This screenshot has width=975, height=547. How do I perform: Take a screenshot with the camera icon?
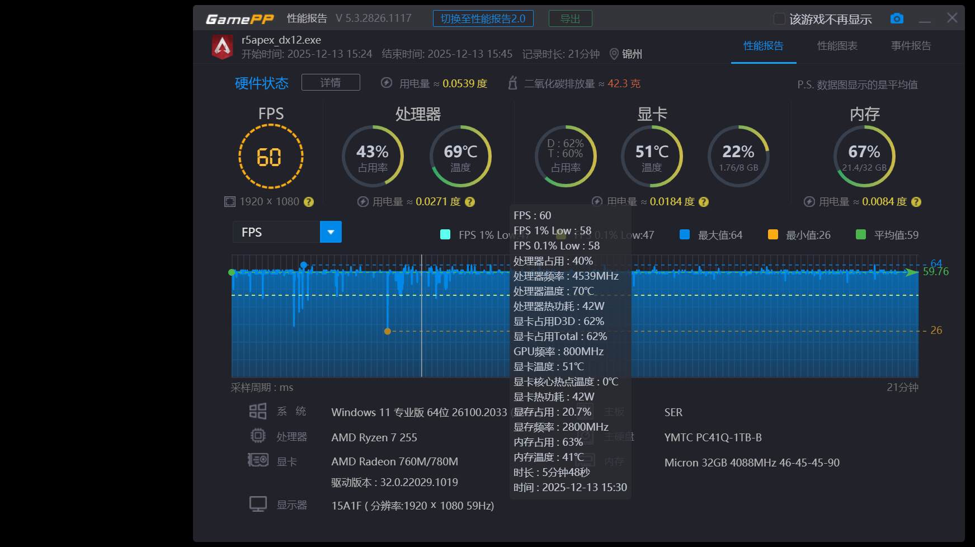pyautogui.click(x=897, y=18)
